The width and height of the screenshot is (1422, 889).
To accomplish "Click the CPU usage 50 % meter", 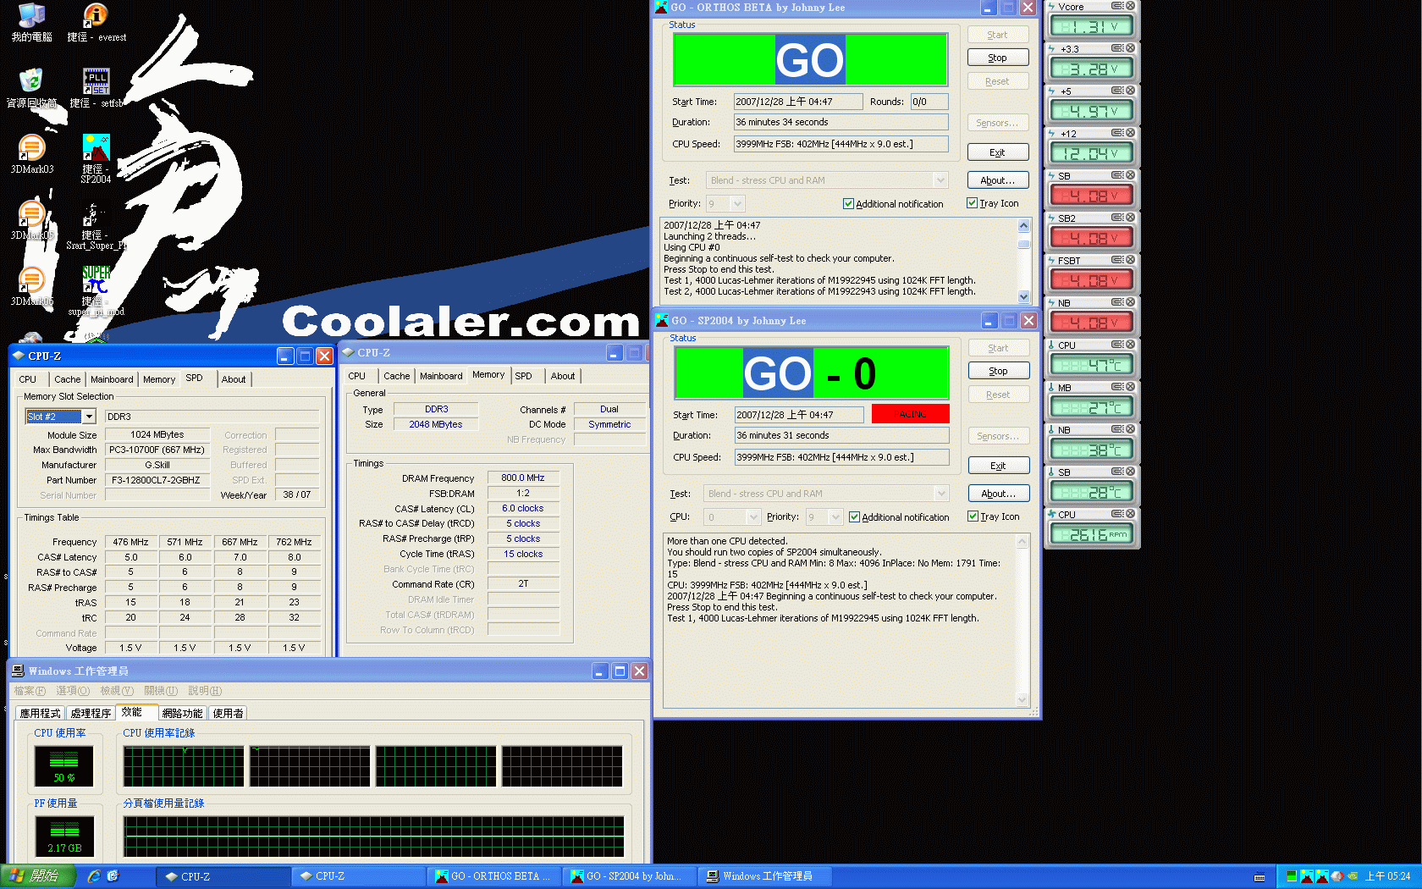I will [x=64, y=765].
